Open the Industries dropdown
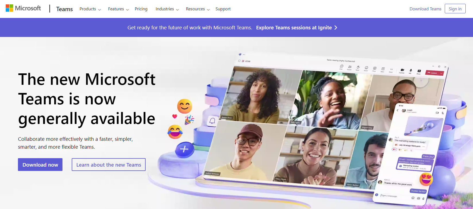The width and height of the screenshot is (473, 209). click(167, 9)
